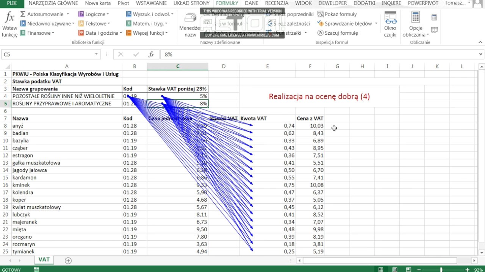Screen dimensions: 485x272
Task: Click the formula bar showing 8%
Action: [x=319, y=54]
